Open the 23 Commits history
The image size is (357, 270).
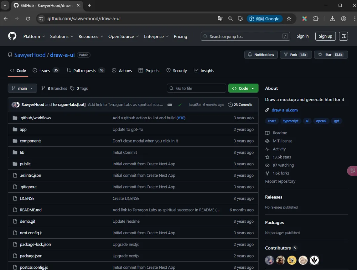[240, 105]
